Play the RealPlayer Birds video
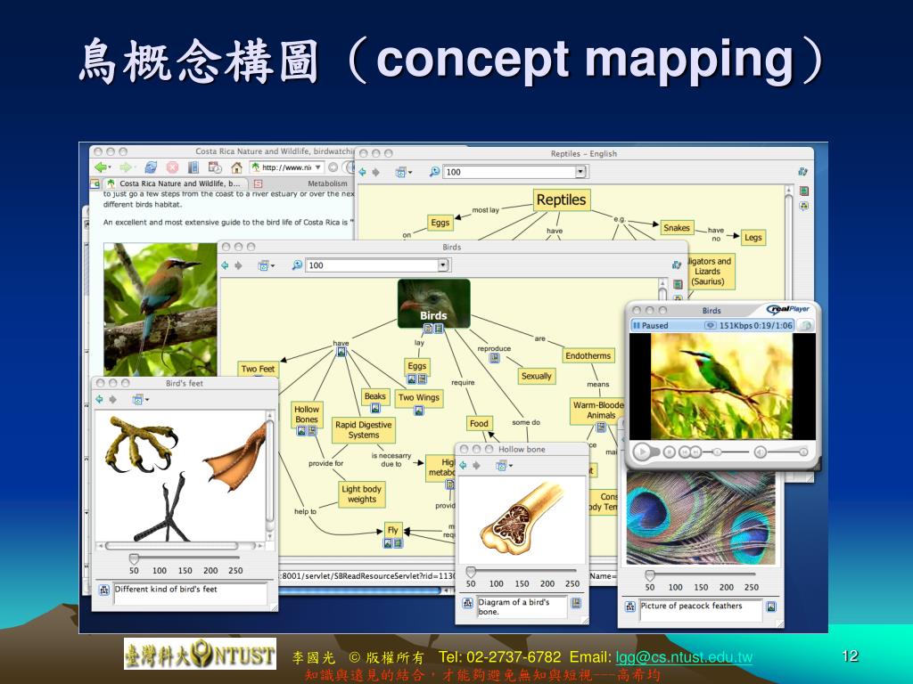Screen dimensions: 913x684 (x=643, y=452)
